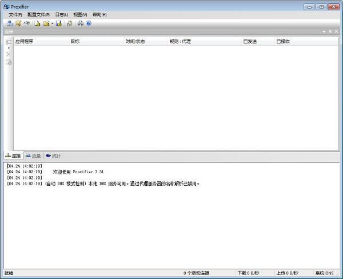Click the first log line timestamp [04.24 14:02:19]
The image size is (343, 279).
tap(25, 166)
